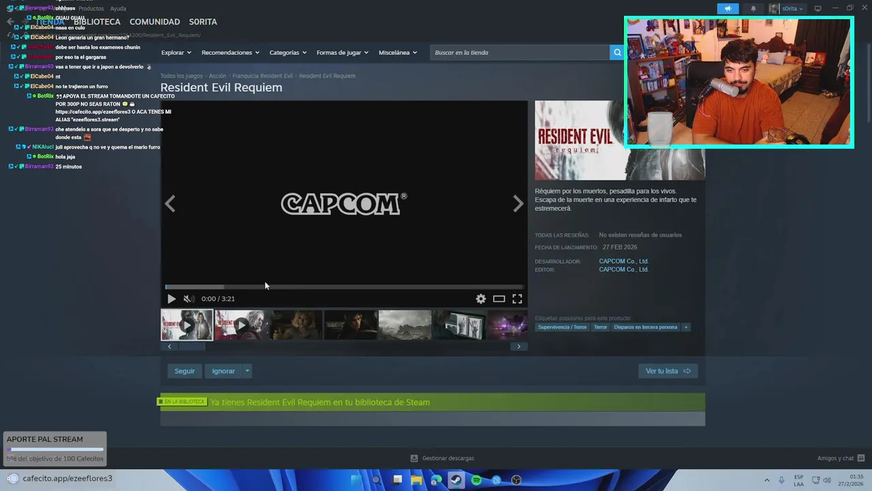The image size is (872, 491).
Task: Click the Buscar en la tienda search field
Action: [x=520, y=53]
